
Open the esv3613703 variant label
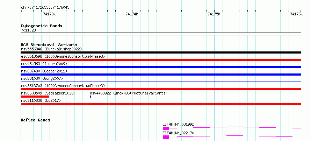[63, 86]
